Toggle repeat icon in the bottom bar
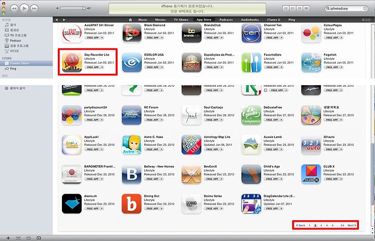Image resolution: width=375 pixels, height=241 pixels. [x=29, y=238]
